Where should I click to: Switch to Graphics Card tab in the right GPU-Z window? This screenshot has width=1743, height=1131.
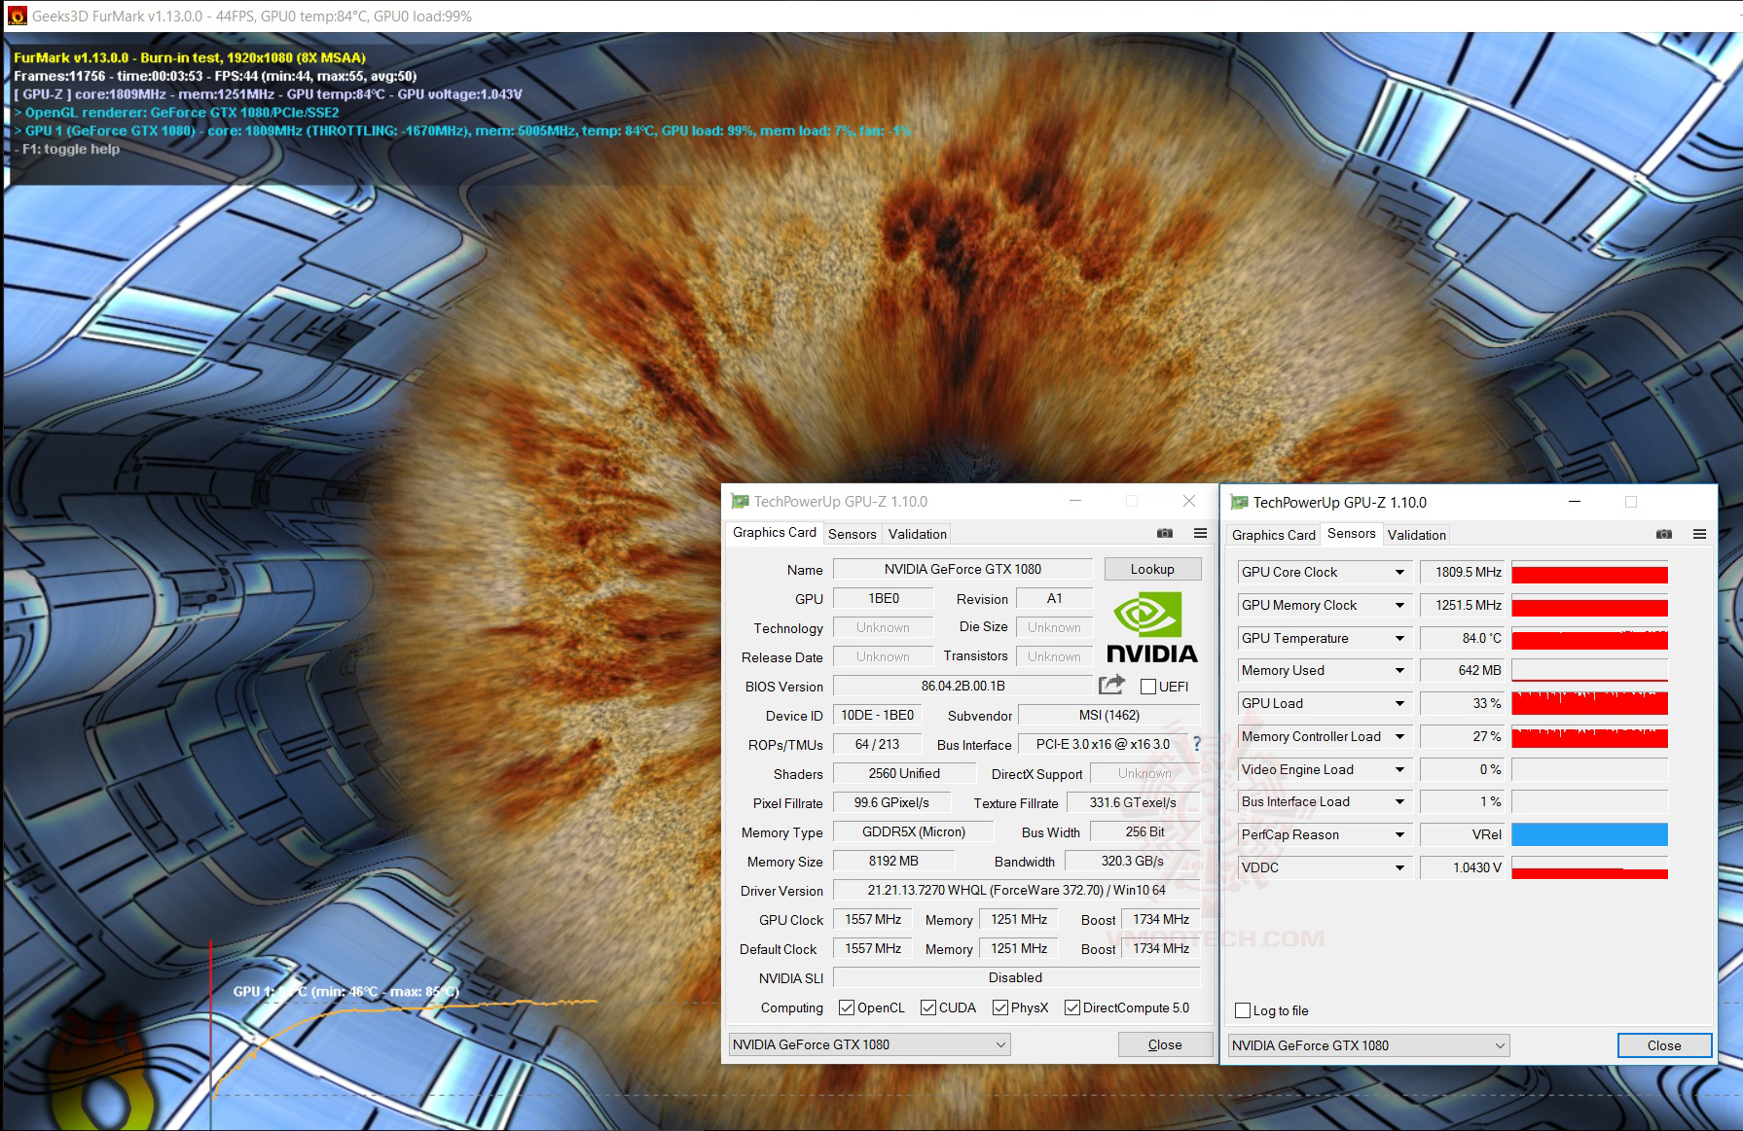pyautogui.click(x=1274, y=535)
